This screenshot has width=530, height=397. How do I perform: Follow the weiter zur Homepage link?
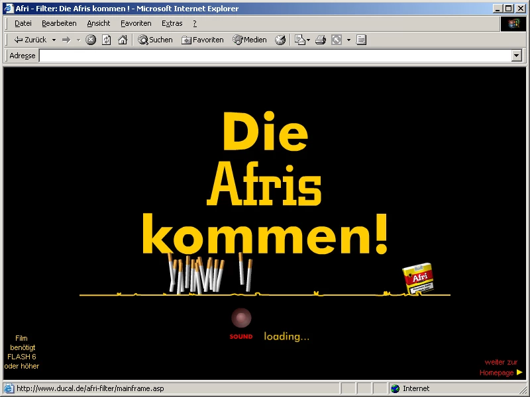coord(501,368)
